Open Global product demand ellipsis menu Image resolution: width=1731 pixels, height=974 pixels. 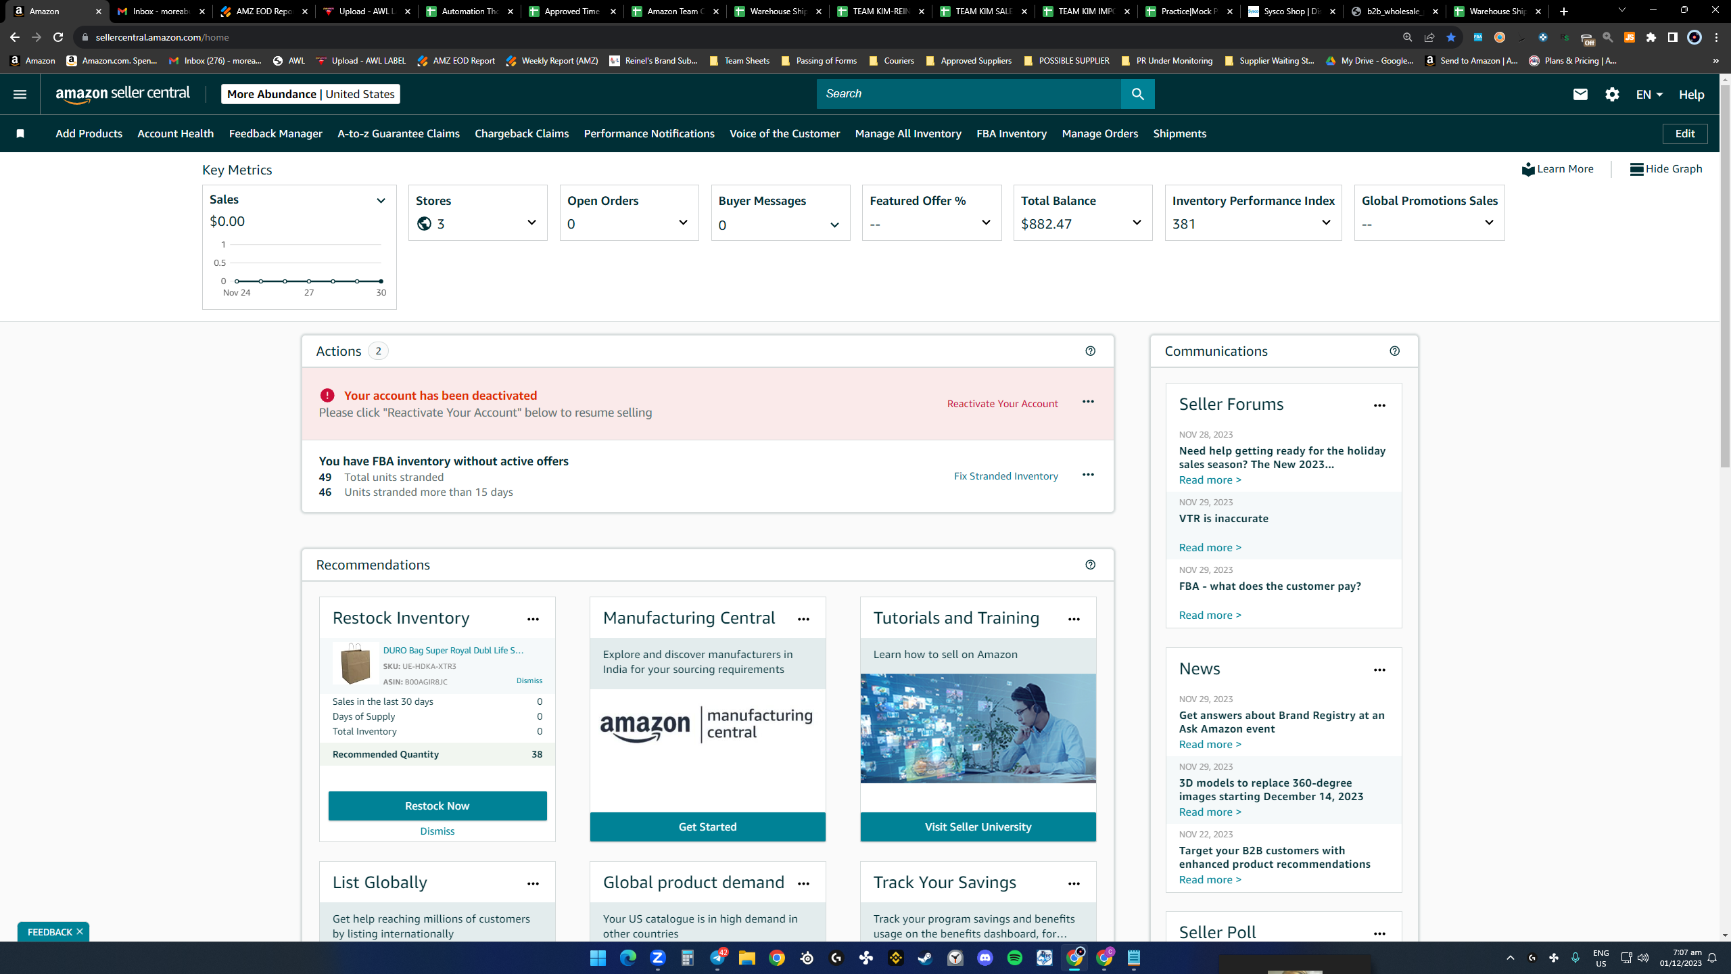point(803,883)
